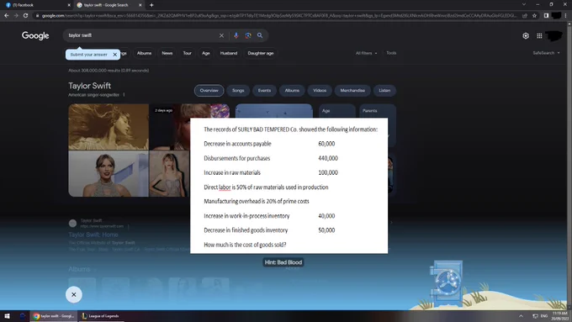
Task: Select the Age filter chip
Action: 206,53
